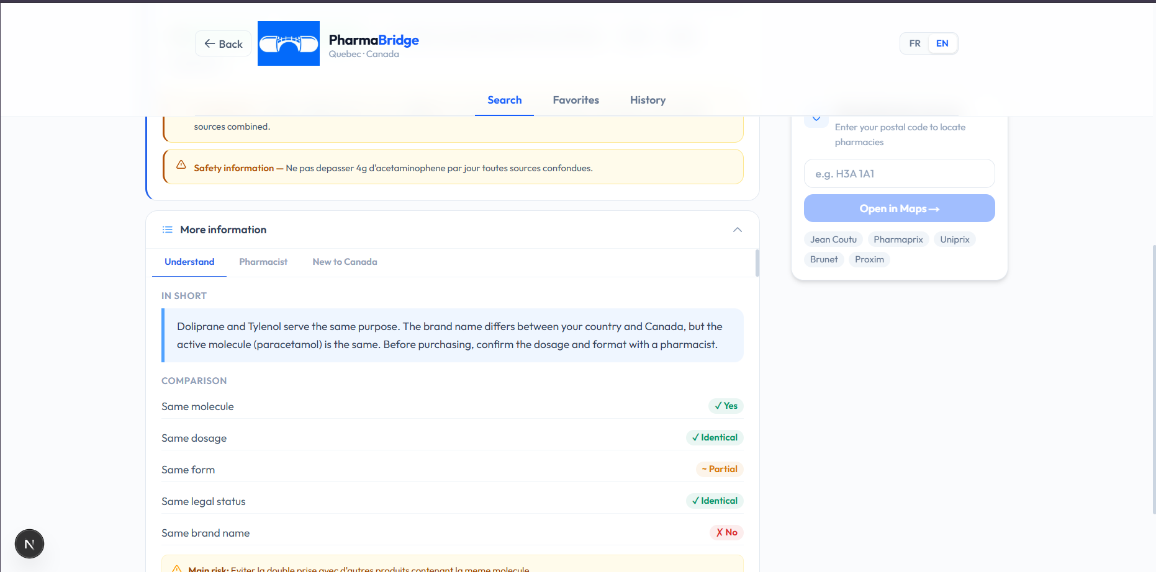This screenshot has width=1156, height=572.
Task: Click the "Same molecule" row label
Action: (x=197, y=406)
